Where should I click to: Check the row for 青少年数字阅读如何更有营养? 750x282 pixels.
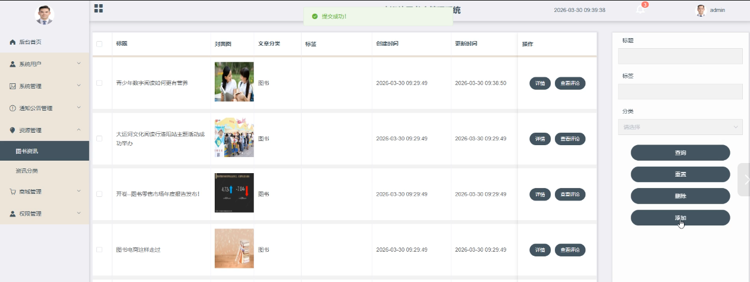99,83
